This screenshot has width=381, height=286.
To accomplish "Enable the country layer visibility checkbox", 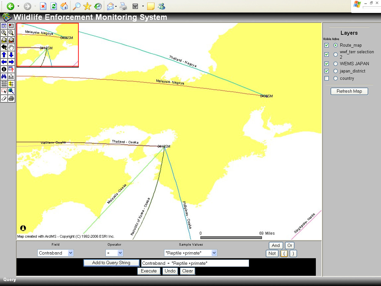I will coord(327,78).
